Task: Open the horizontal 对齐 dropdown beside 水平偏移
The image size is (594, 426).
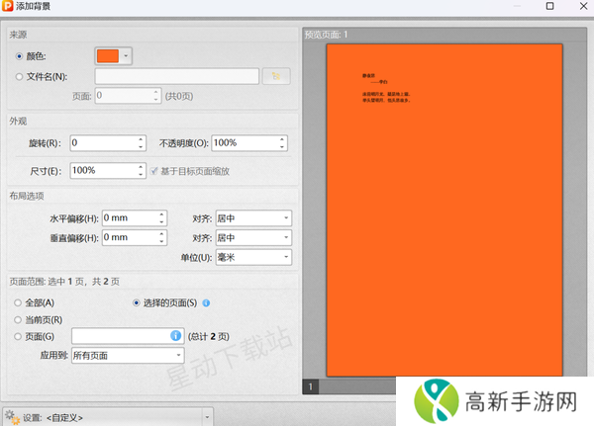Action: (253, 218)
